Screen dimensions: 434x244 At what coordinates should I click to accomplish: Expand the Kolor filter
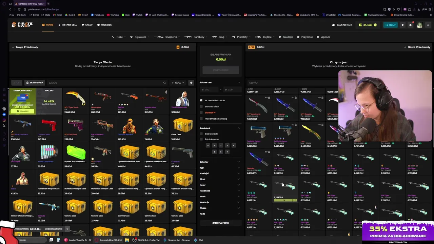(x=220, y=185)
